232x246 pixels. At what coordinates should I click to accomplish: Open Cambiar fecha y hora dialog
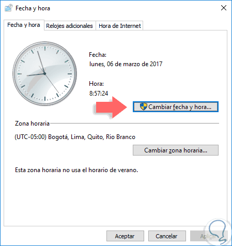click(176, 107)
